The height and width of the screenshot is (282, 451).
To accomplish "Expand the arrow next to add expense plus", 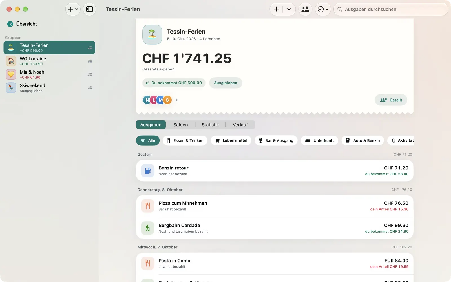I will click(x=289, y=9).
